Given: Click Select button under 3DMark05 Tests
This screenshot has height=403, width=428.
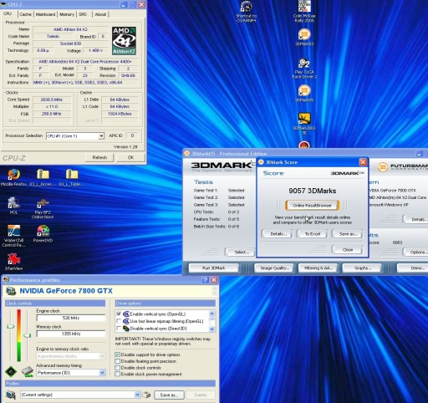Looking at the screenshot, I should (241, 253).
